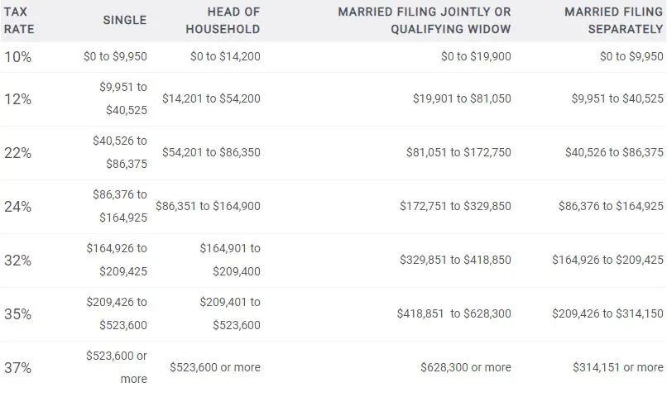Select the $314,151 or more cell
667x397 pixels.
(x=618, y=367)
